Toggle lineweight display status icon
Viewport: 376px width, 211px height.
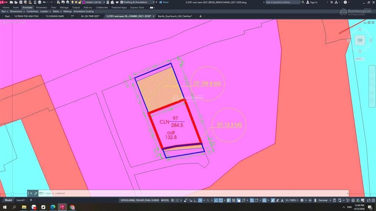point(229,200)
